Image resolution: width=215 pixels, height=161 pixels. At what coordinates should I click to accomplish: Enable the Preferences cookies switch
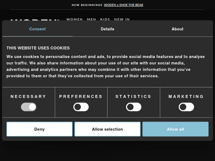point(81,107)
